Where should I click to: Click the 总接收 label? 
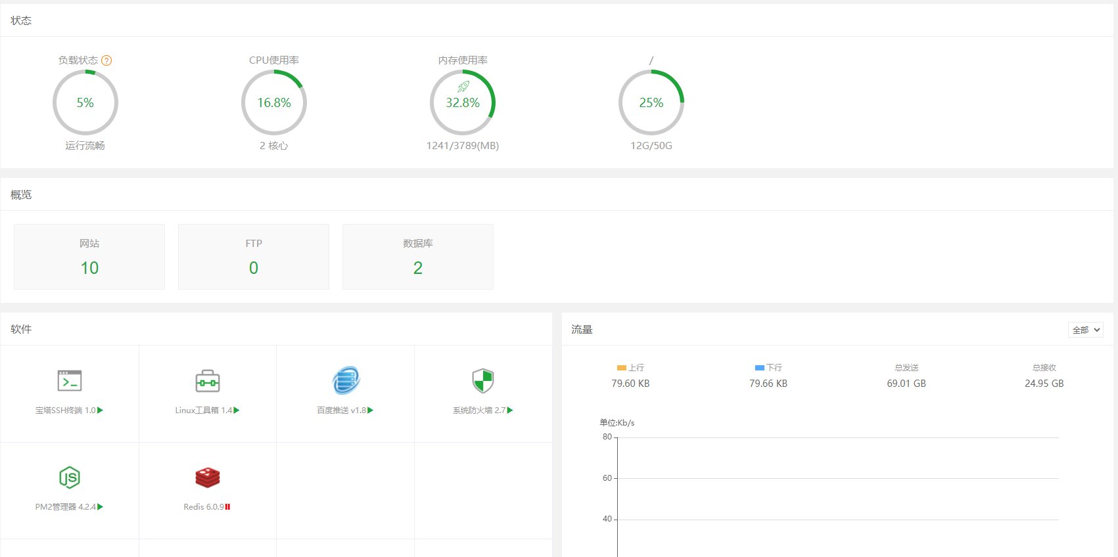[1044, 368]
